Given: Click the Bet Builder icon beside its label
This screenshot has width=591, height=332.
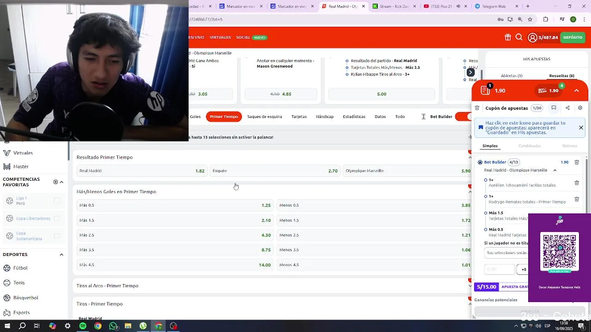Looking at the screenshot, I should pyautogui.click(x=423, y=117).
